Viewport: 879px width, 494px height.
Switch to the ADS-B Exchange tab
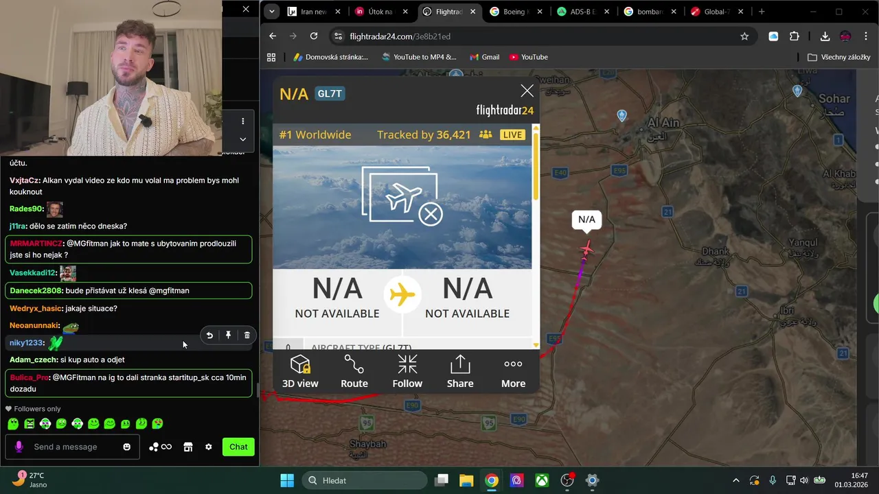[583, 12]
